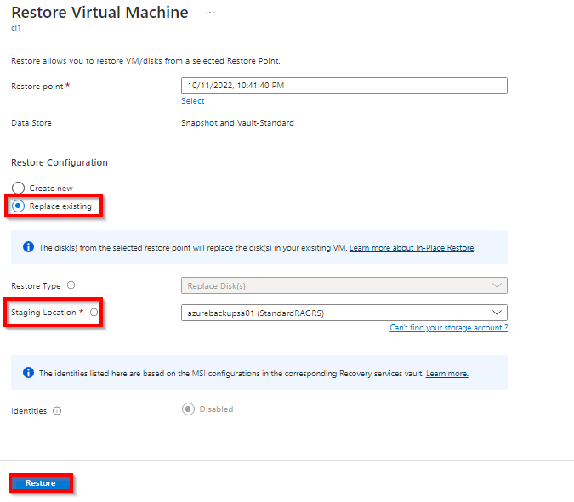Click the Select link under Restore point

point(193,101)
